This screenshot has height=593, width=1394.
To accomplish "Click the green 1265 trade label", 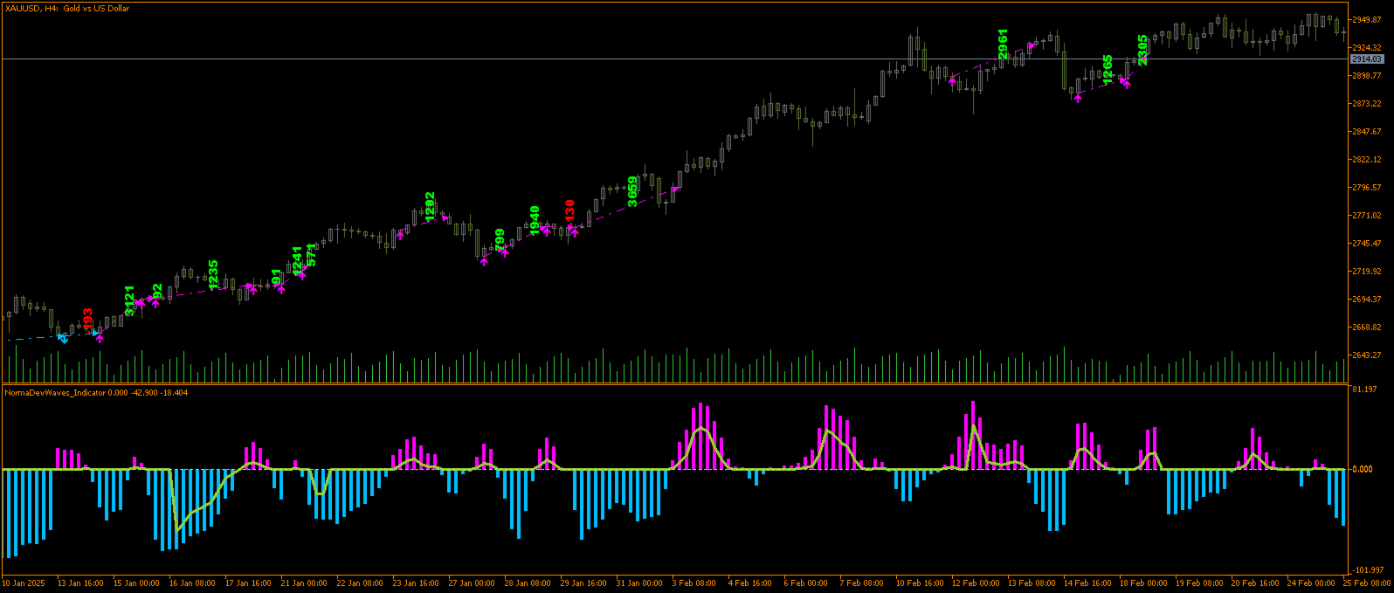I will pos(1108,70).
